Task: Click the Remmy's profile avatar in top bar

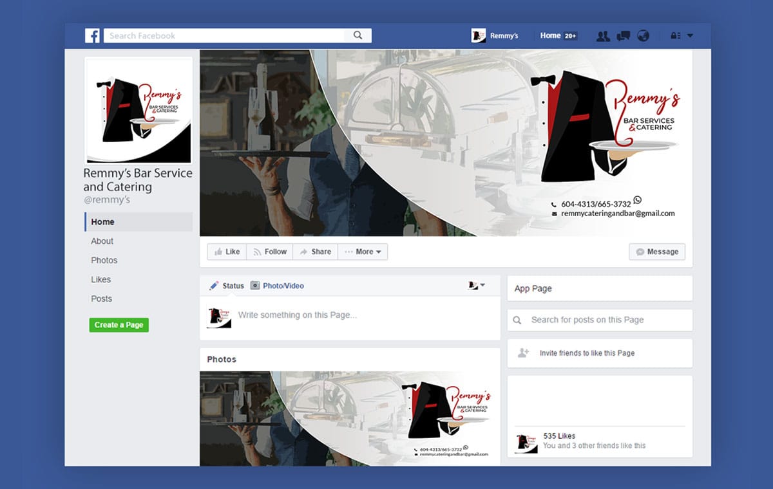Action: (x=479, y=36)
